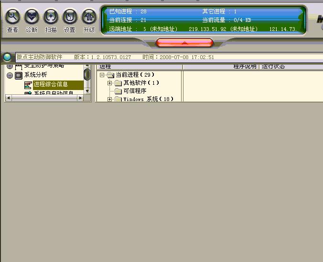Click the green globe icon in the info bar
This screenshot has height=262, width=323.
[7, 57]
